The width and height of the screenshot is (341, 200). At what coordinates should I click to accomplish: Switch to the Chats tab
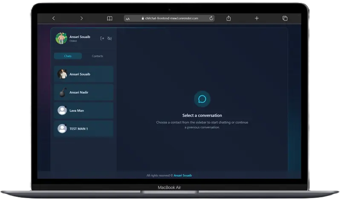68,56
